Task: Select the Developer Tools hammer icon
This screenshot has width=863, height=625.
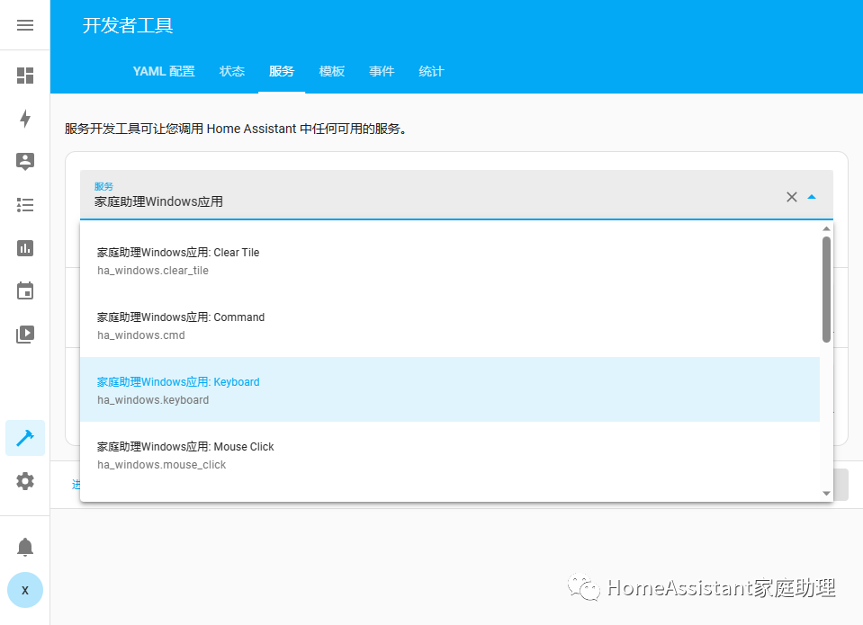Action: (25, 438)
